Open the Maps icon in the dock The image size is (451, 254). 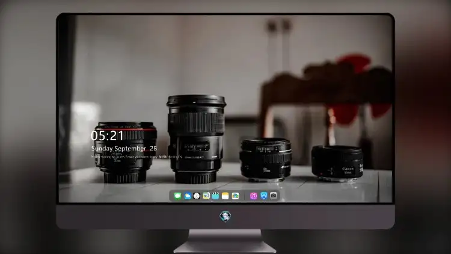[x=206, y=196]
